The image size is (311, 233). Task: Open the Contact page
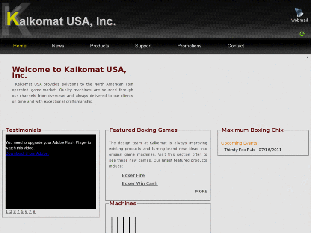click(x=236, y=46)
